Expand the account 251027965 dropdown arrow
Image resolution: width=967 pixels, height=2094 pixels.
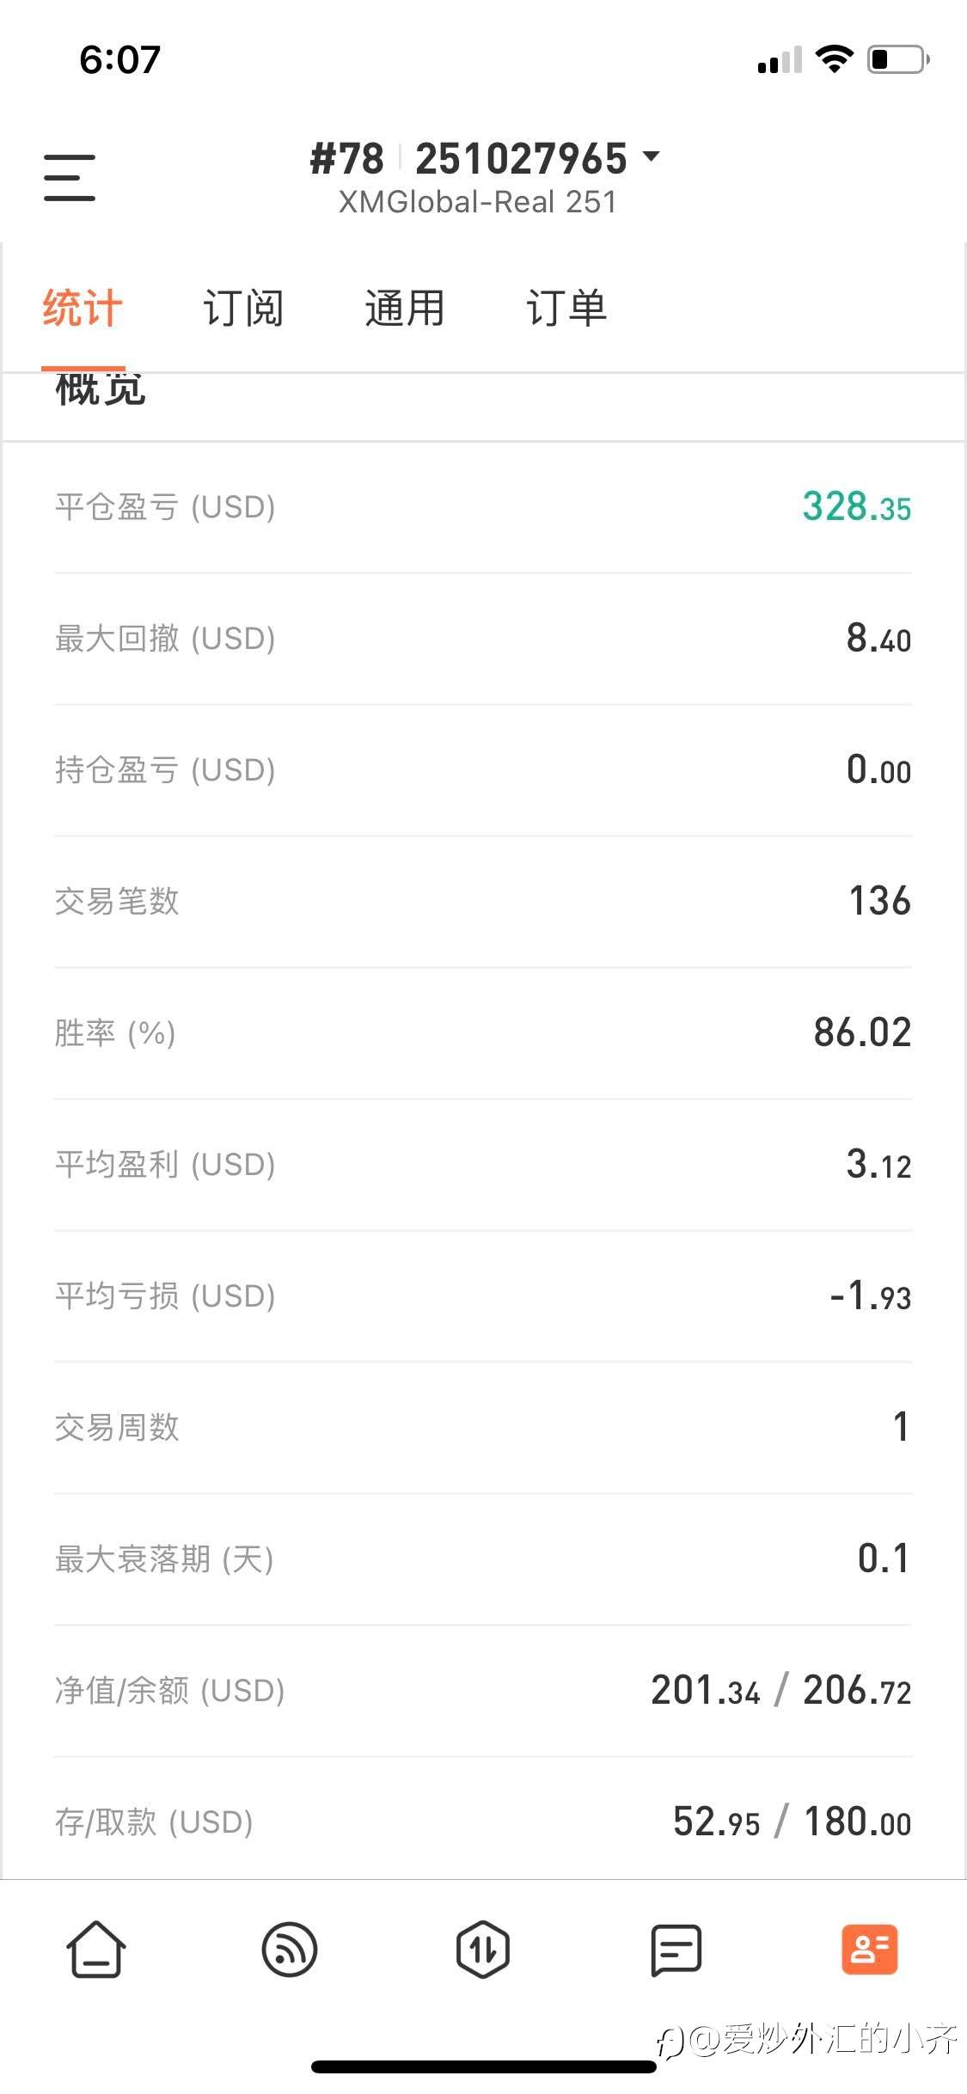point(652,156)
